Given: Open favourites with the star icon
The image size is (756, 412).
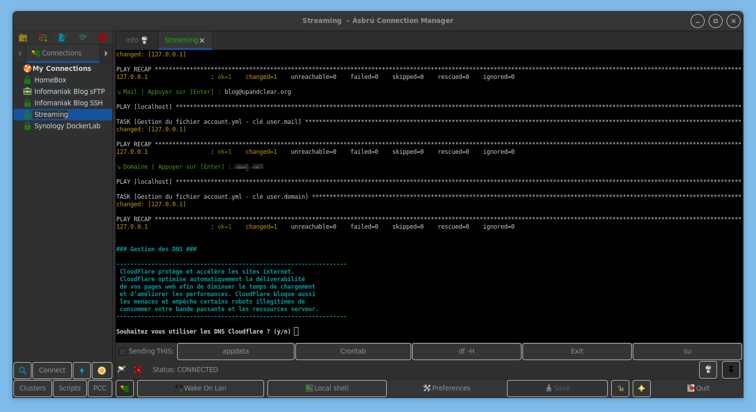Looking at the screenshot, I should tap(102, 370).
